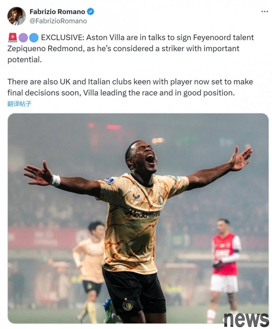Click the "Fabrizio Romano" display name
The height and width of the screenshot is (329, 272).
(x=57, y=12)
